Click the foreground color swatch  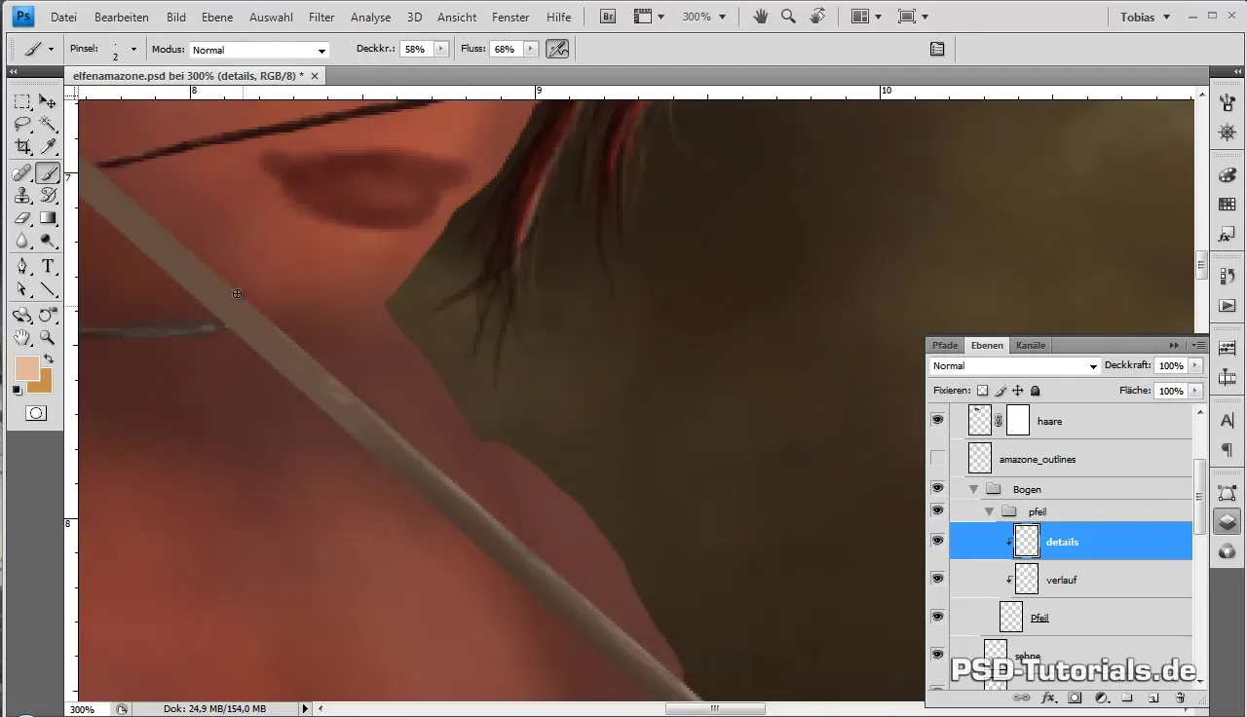point(26,368)
